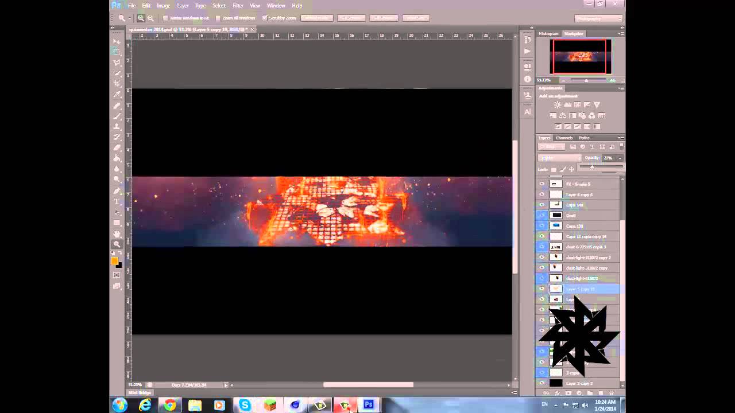Image resolution: width=735 pixels, height=413 pixels.
Task: Open the layer filter kind dropdown
Action: 551,147
